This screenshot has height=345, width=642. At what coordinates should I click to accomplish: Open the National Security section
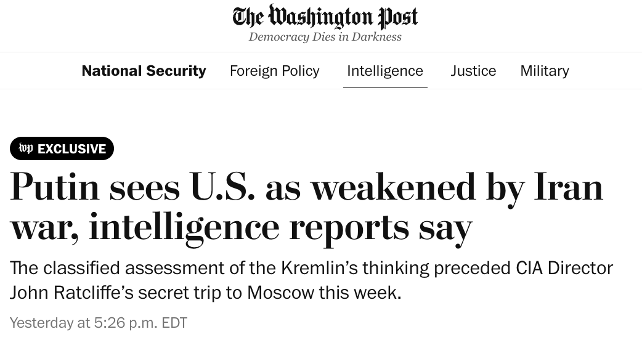coord(144,71)
